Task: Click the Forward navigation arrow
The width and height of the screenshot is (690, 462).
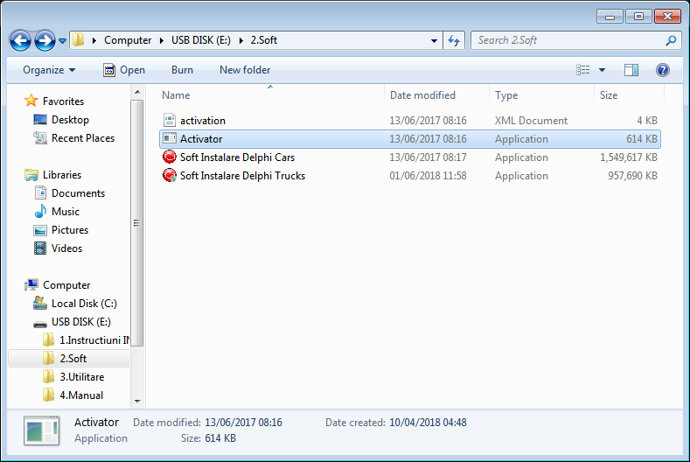Action: coord(45,41)
